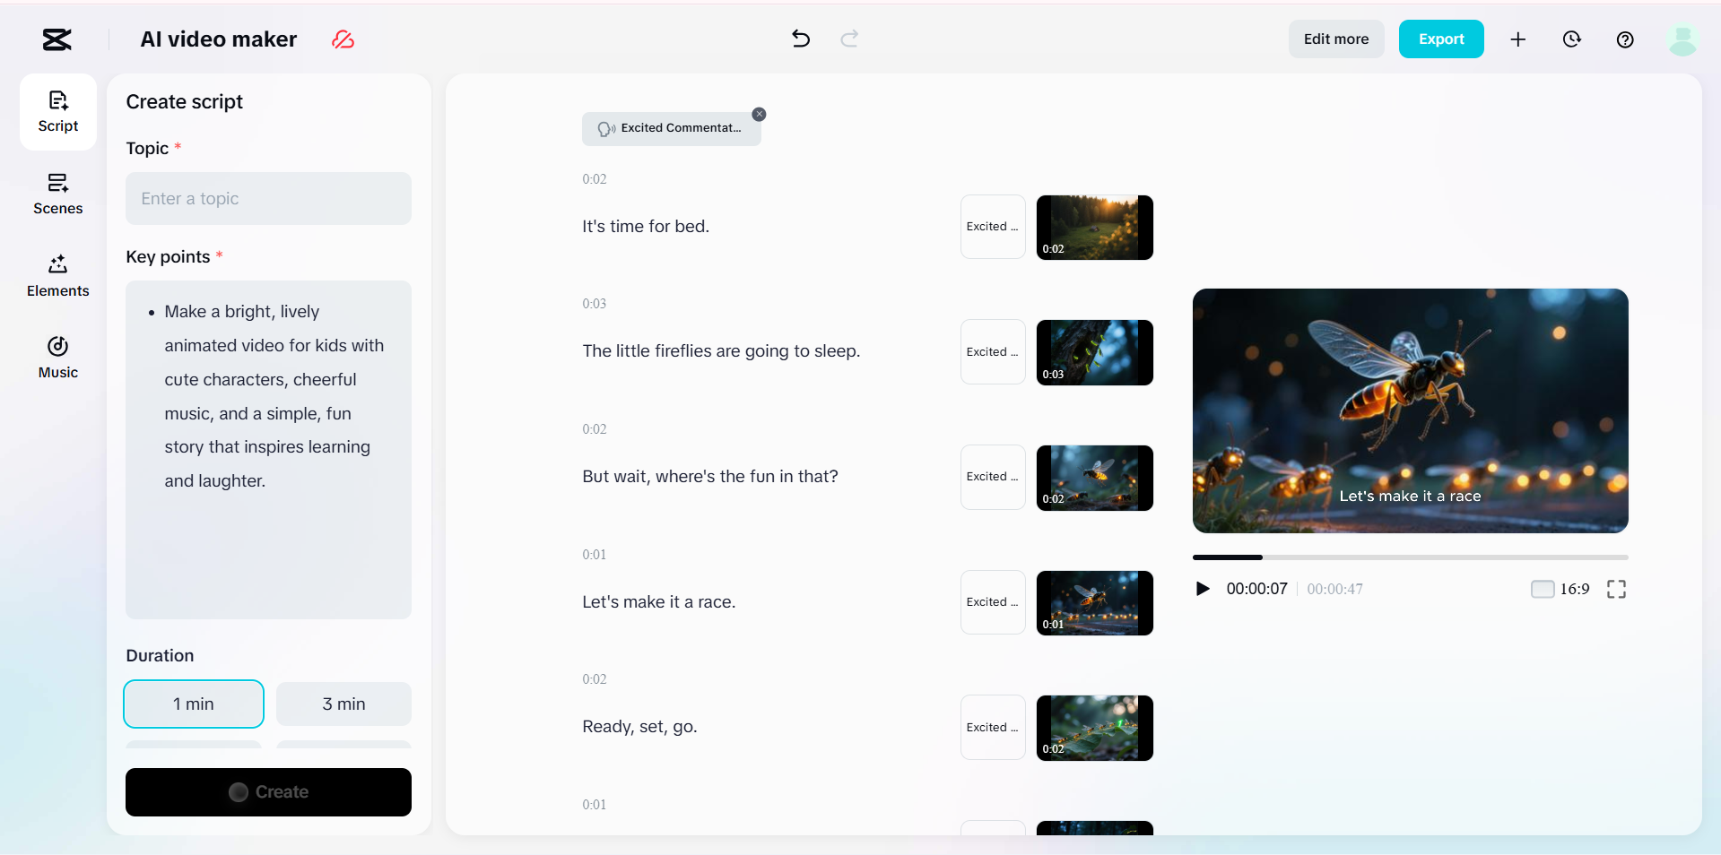
Task: Click the cloud sync disabled icon
Action: click(x=343, y=39)
